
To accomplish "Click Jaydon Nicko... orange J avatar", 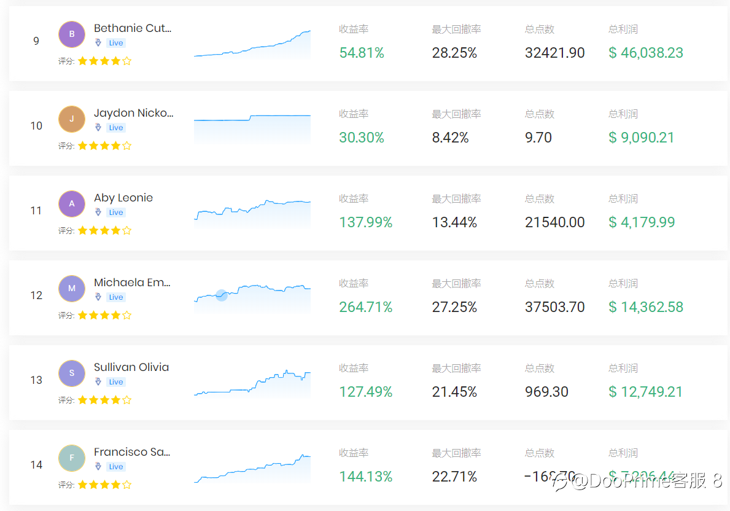I will (72, 119).
